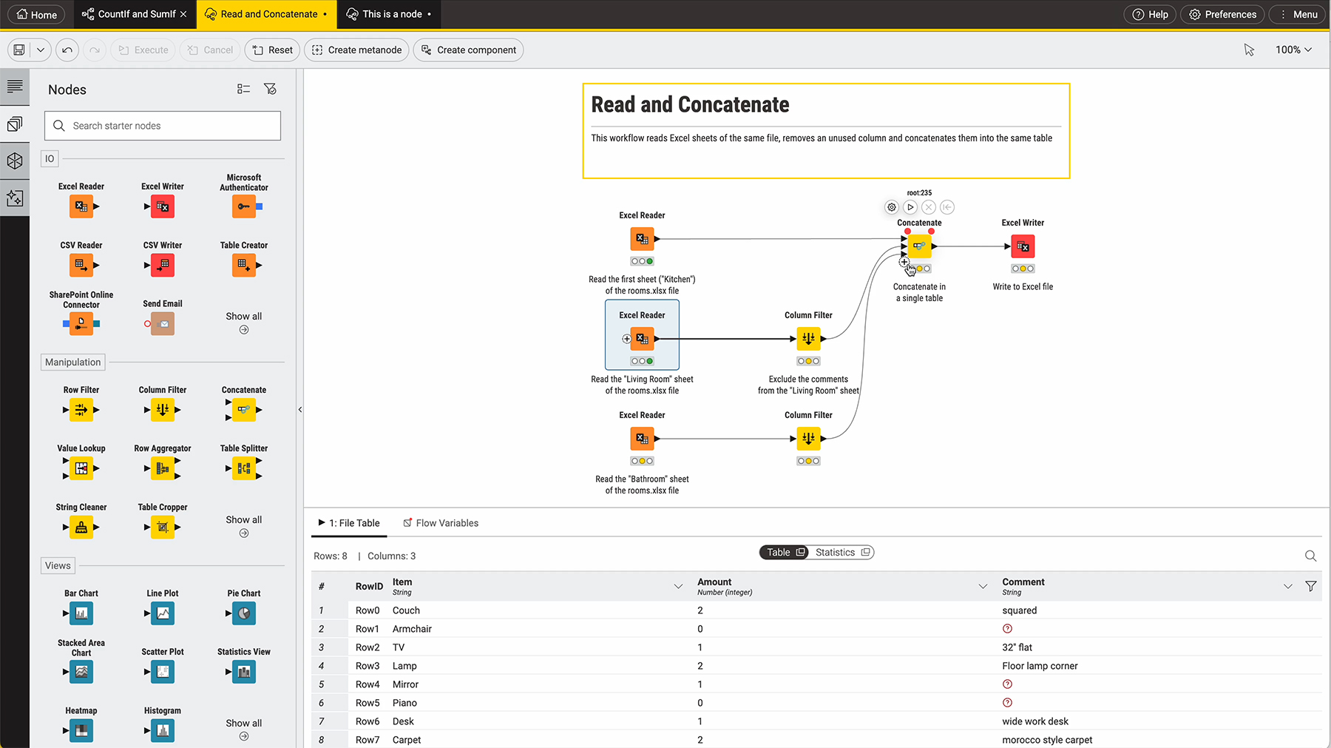Switch output view to Table
Screen dimensions: 1331x748
pos(784,553)
